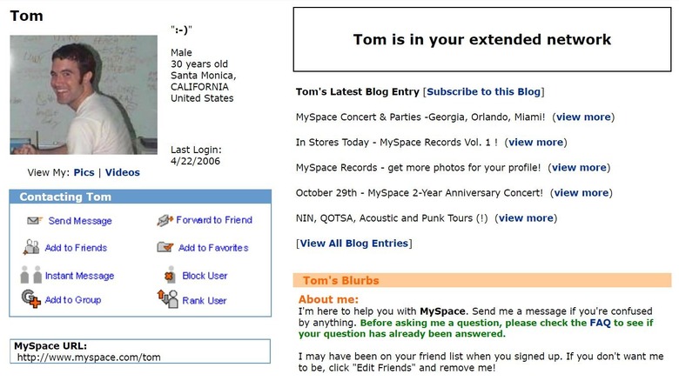679x381 pixels.
Task: Open View All Blog Entries
Action: [x=353, y=243]
